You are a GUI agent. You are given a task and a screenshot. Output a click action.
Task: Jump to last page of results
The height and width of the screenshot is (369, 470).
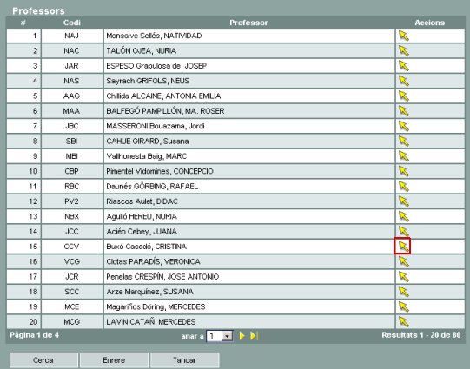tap(254, 336)
